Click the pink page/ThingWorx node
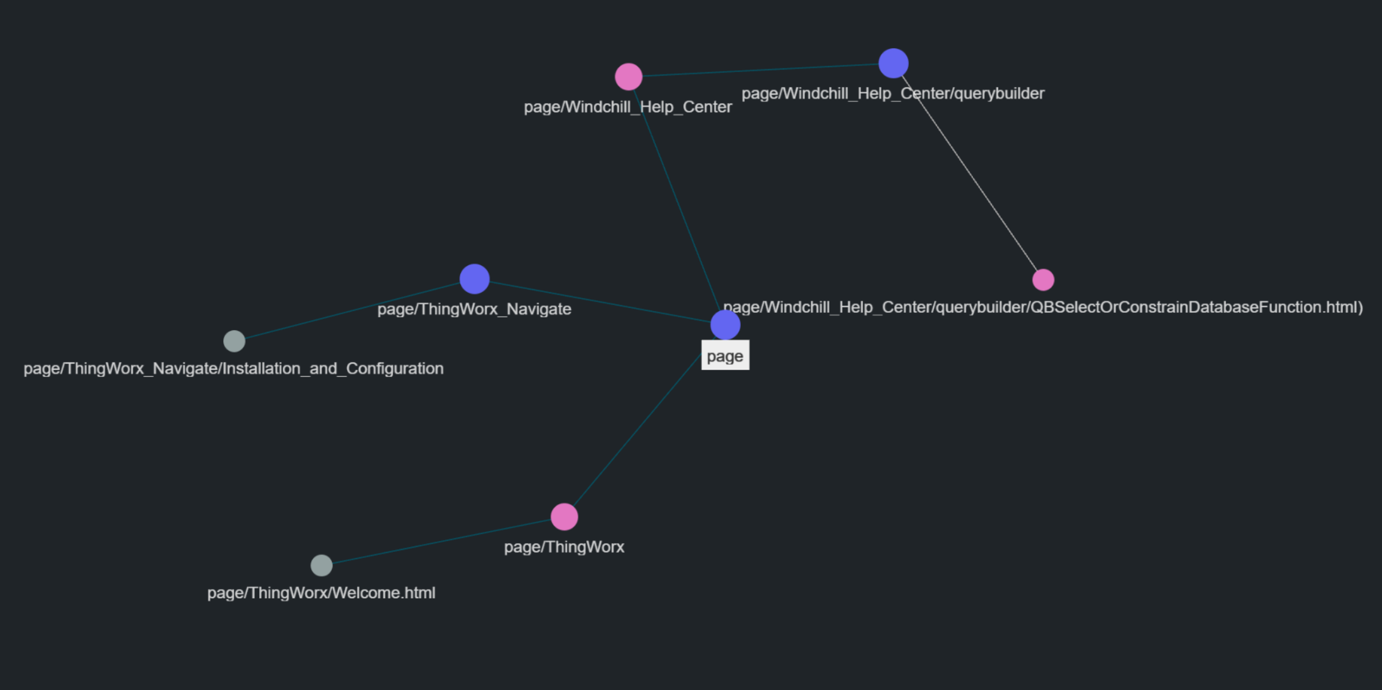This screenshot has width=1382, height=690. pyautogui.click(x=564, y=516)
